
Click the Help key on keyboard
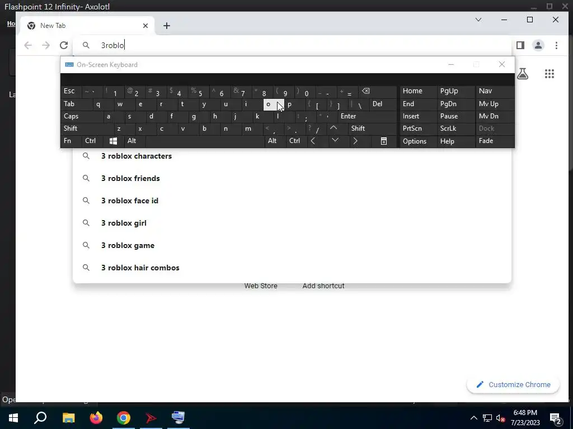455,141
